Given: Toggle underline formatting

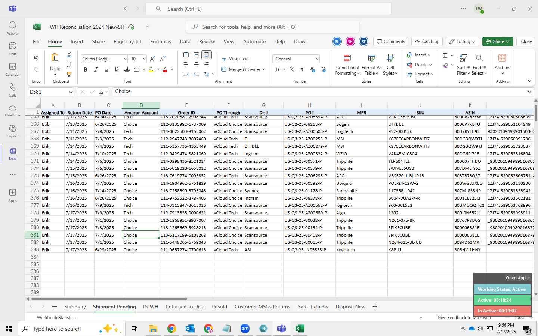Looking at the screenshot, I should pyautogui.click(x=106, y=69).
